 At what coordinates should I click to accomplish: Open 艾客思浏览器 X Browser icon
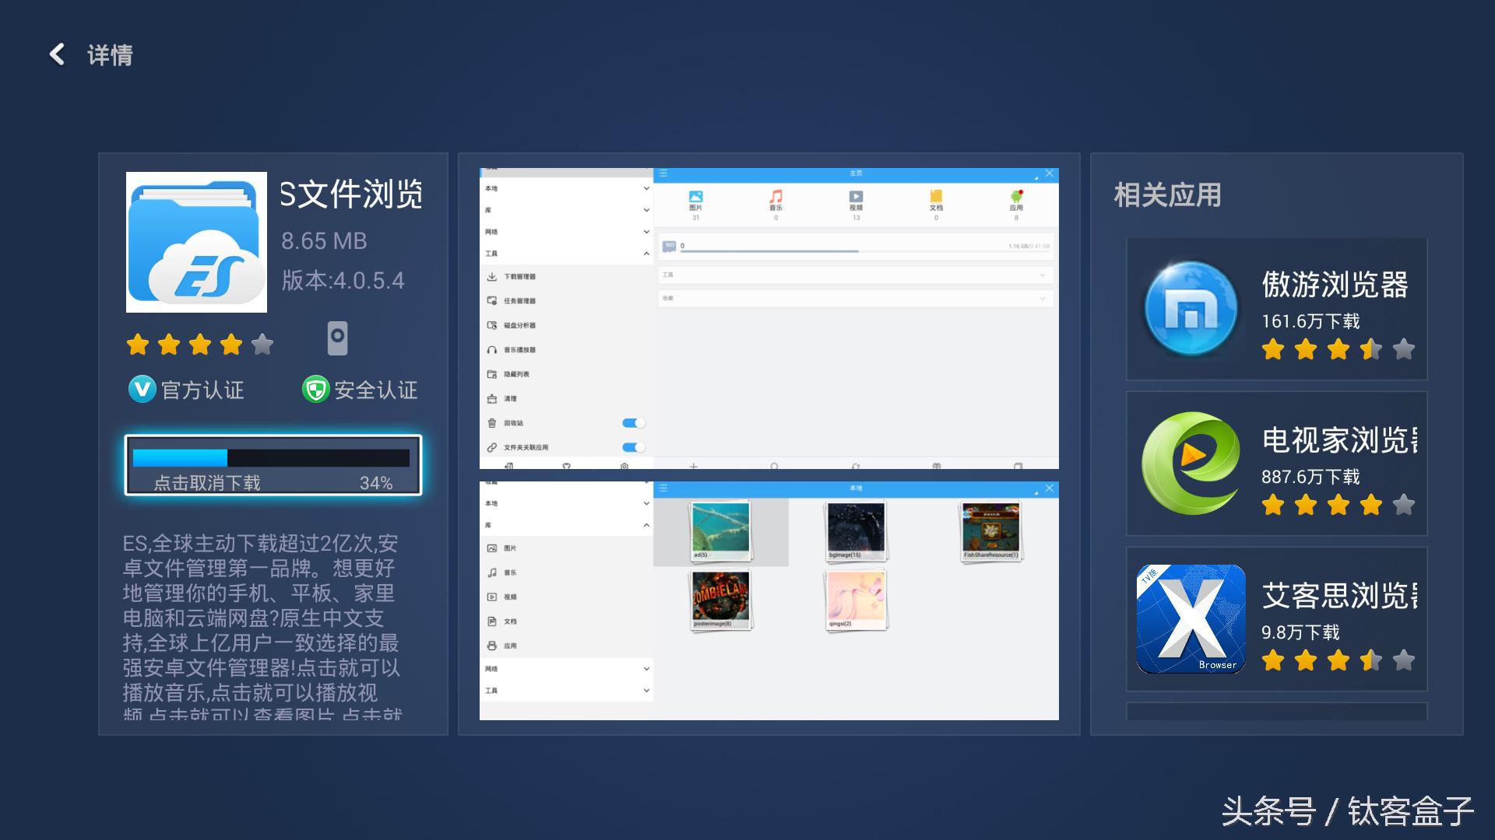click(x=1191, y=619)
